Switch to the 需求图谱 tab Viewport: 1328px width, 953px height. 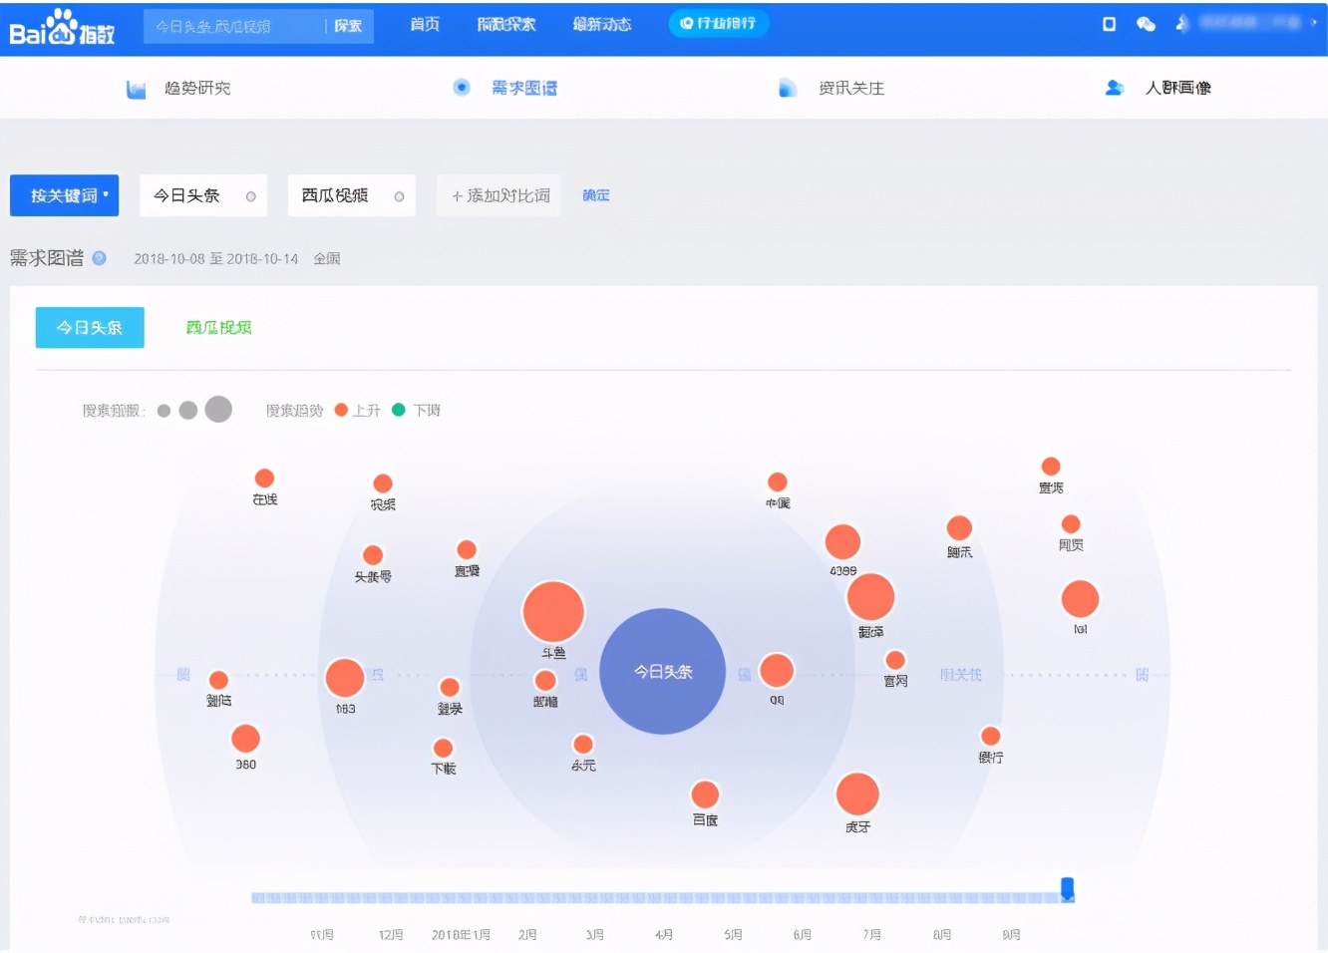point(504,88)
